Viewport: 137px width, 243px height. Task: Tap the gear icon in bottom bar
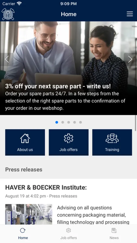(x=68, y=231)
